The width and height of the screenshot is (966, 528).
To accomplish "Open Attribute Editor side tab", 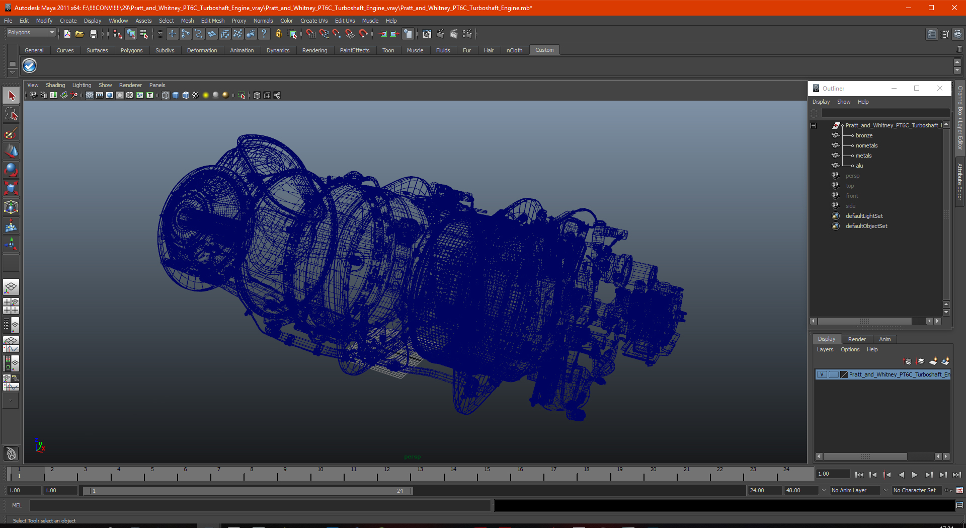I will (960, 182).
